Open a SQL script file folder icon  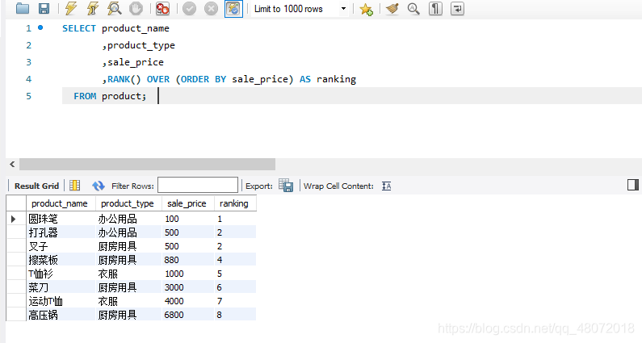[x=22, y=9]
